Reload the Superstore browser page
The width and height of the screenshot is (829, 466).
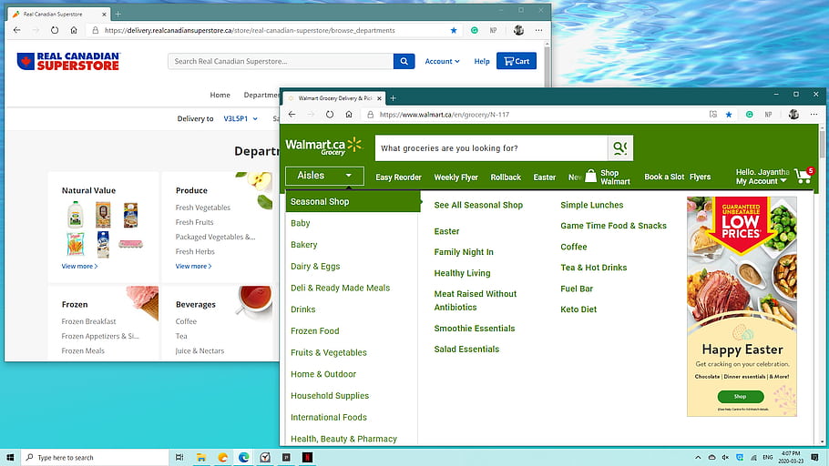point(55,30)
